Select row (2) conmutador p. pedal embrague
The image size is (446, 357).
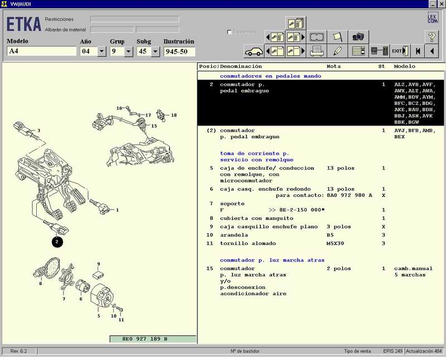[x=321, y=133]
